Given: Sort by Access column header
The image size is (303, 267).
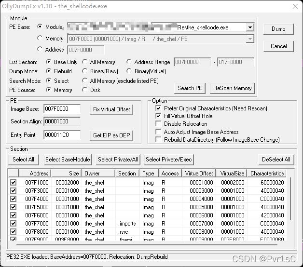Looking at the screenshot, I should (x=170, y=174).
